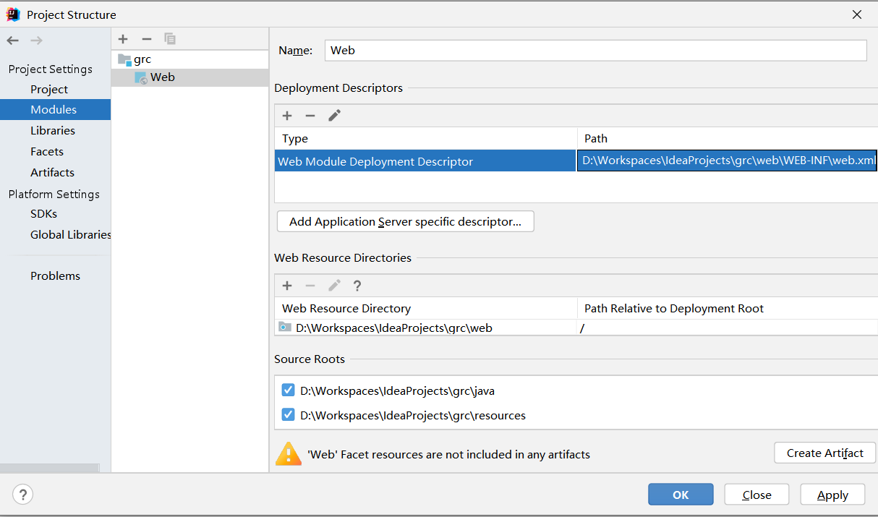Add a web resource directory
878x517 pixels.
[x=287, y=286]
